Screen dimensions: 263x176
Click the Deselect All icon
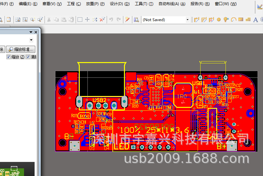click(x=95, y=20)
